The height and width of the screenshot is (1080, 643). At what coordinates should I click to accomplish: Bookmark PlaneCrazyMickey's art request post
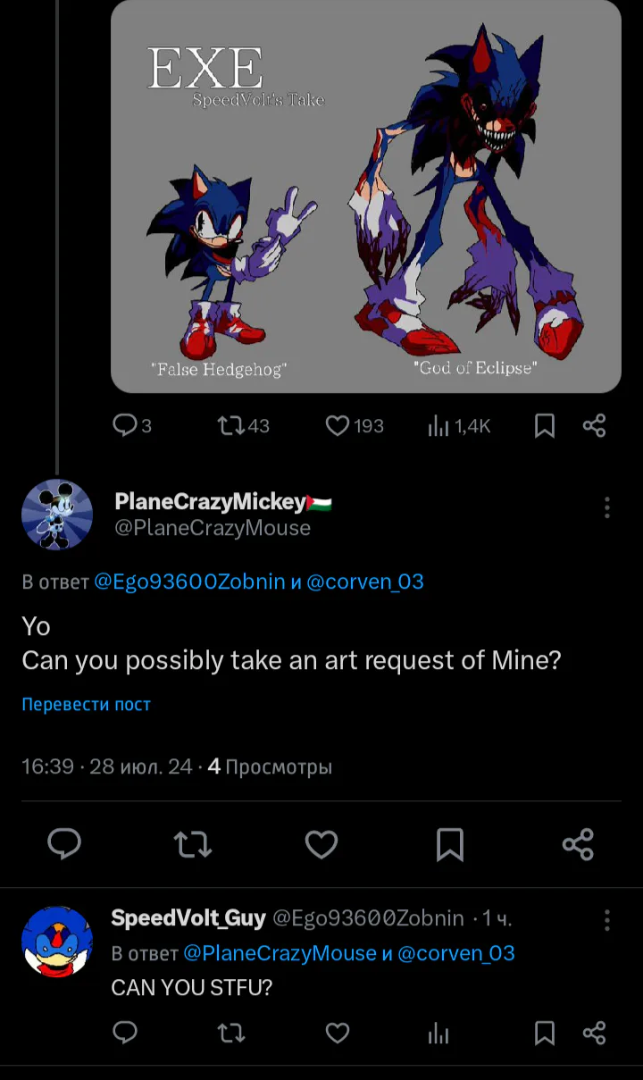click(450, 844)
